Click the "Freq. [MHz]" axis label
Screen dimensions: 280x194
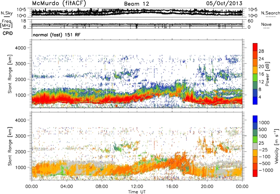tap(6, 24)
